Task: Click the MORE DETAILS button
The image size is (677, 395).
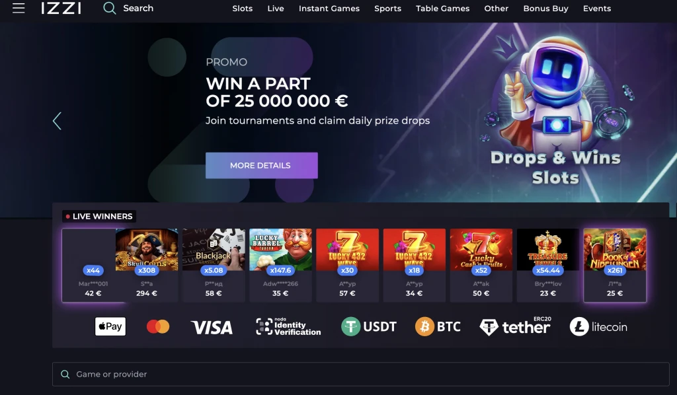Action: tap(262, 166)
